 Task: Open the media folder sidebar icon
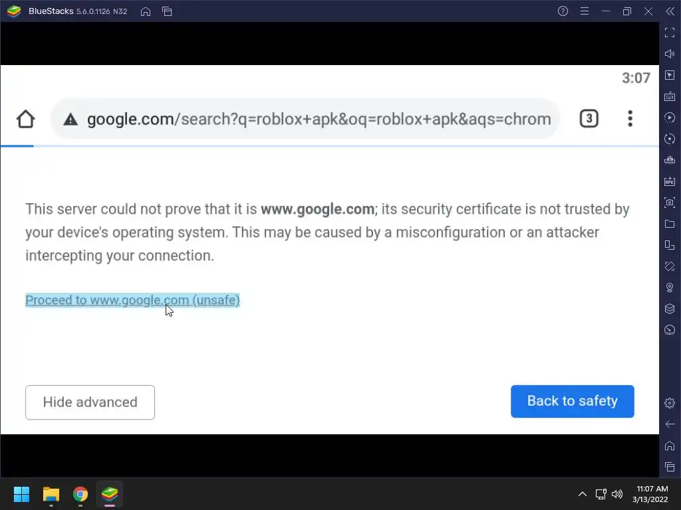click(x=669, y=224)
